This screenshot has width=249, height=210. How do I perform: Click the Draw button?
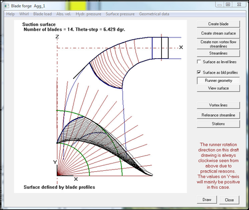207,200
